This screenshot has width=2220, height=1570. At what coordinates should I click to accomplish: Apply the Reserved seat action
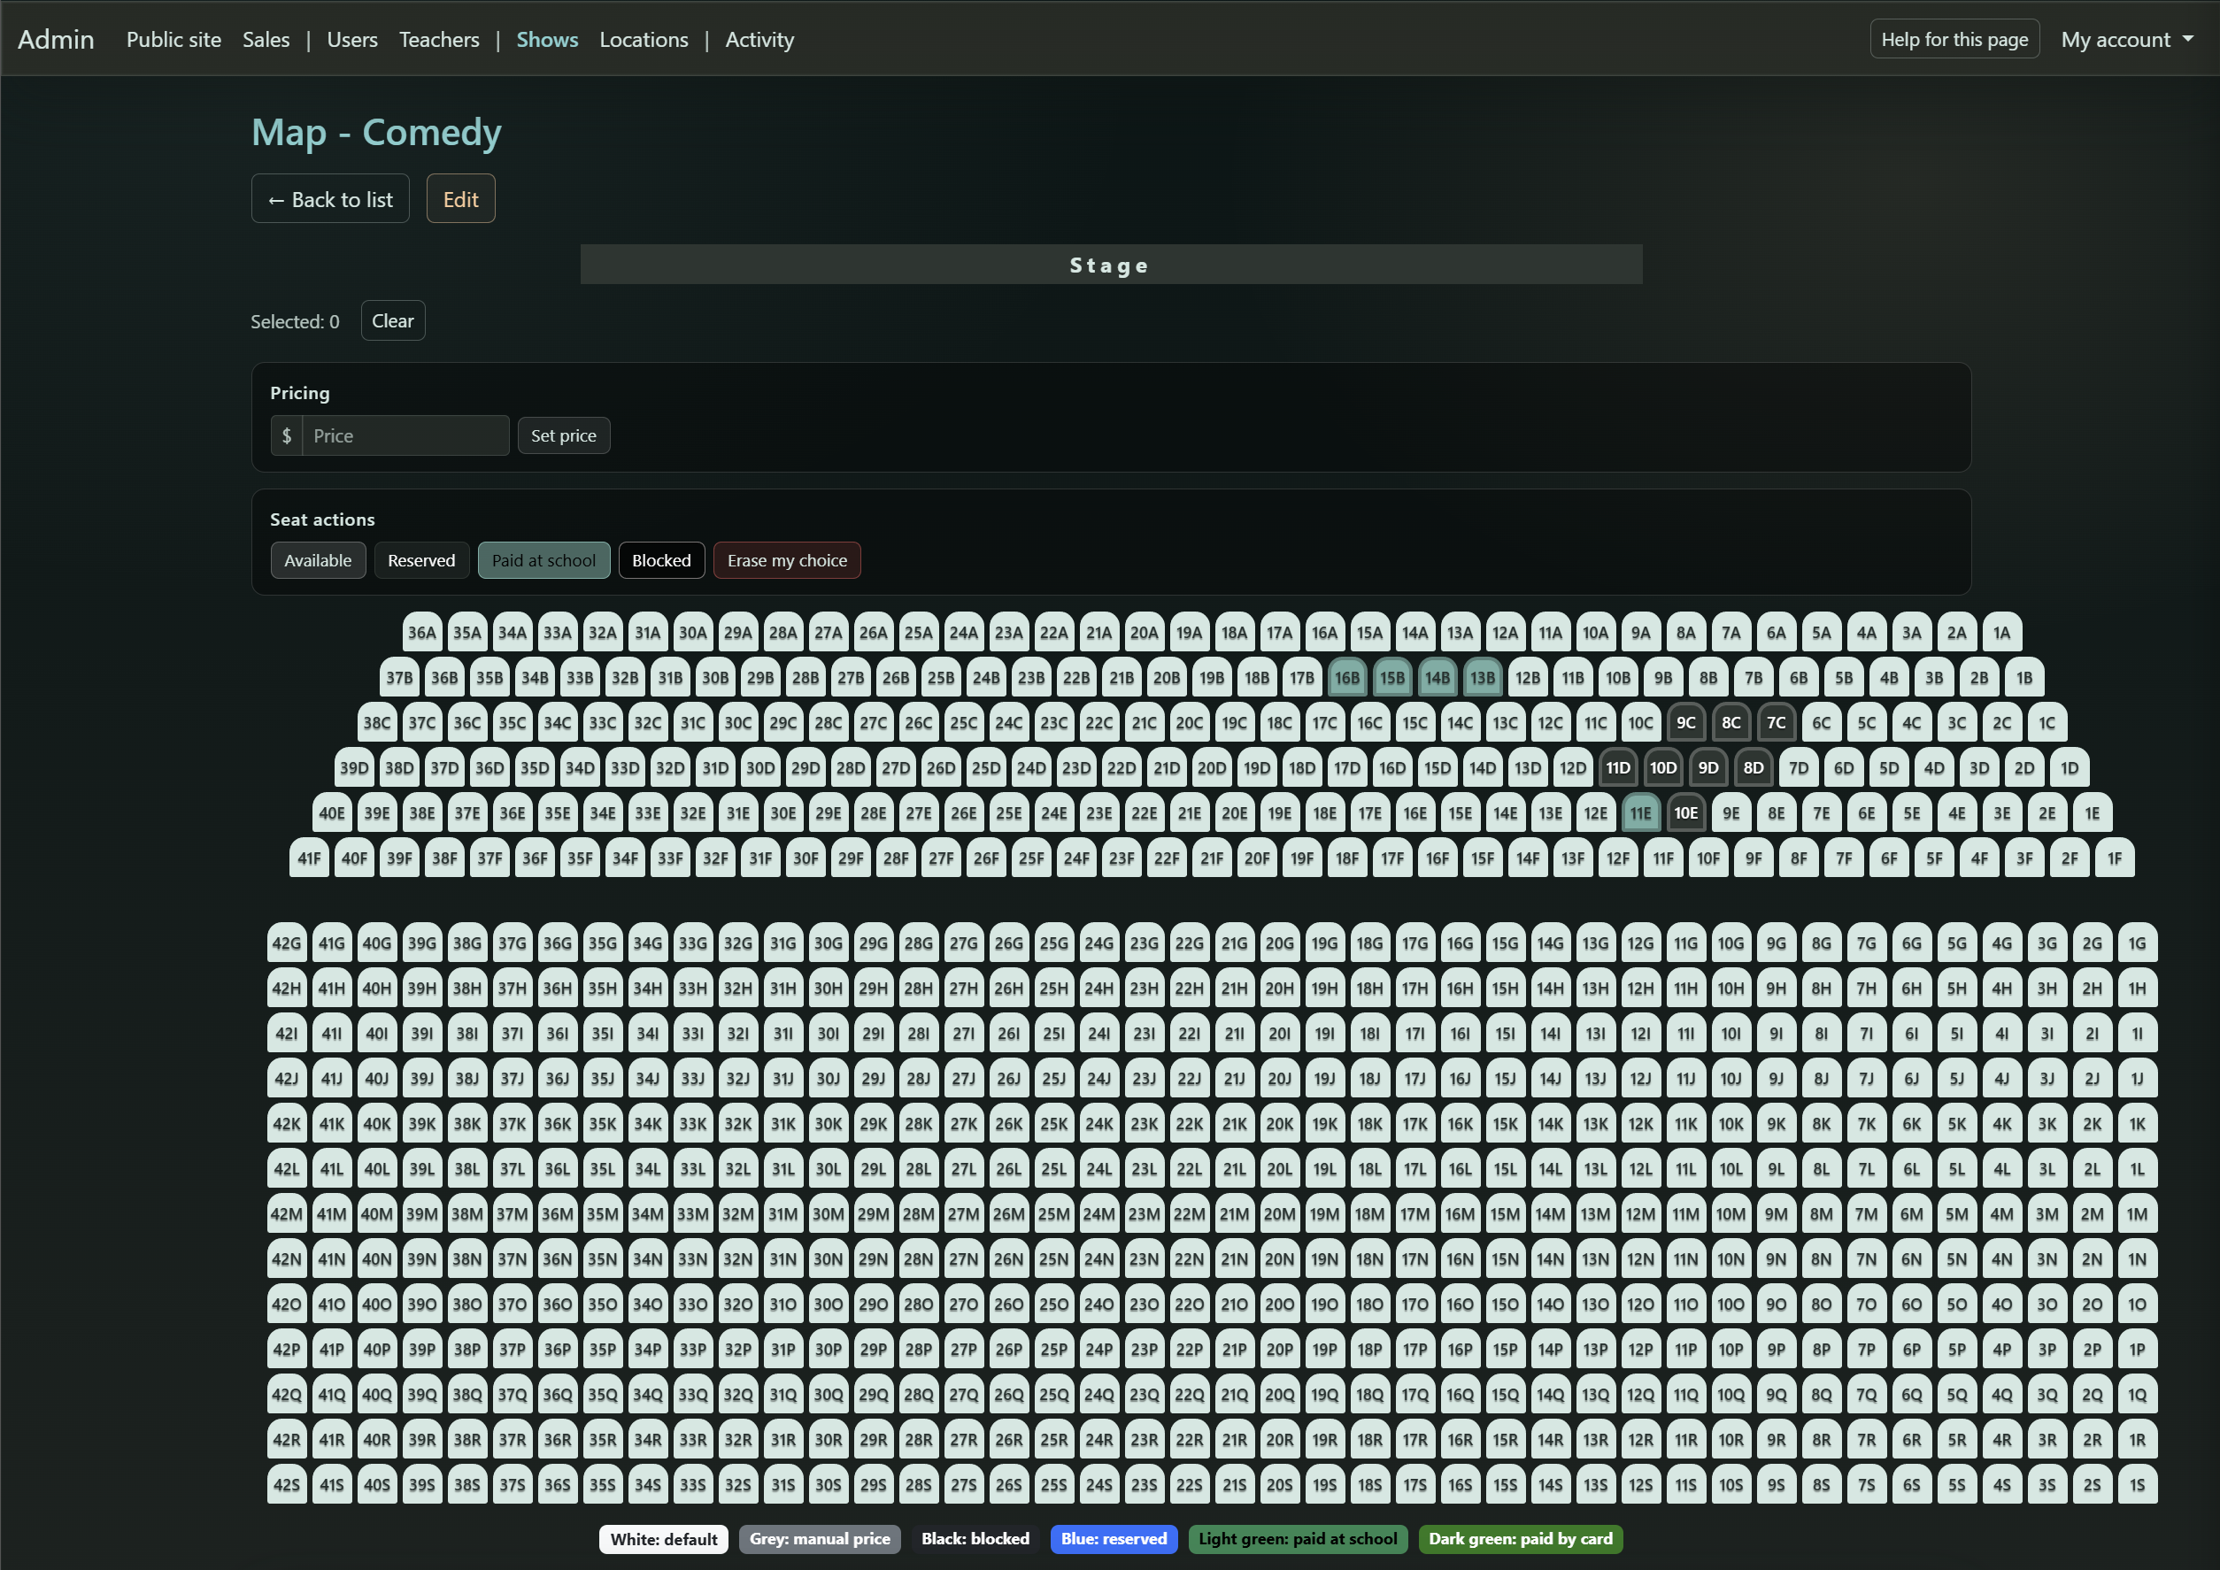[x=420, y=559]
